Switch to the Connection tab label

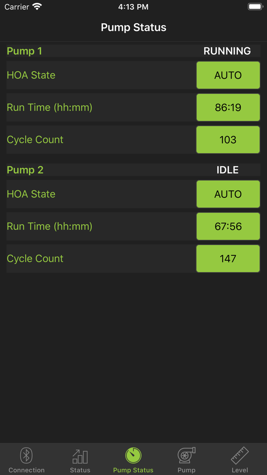[26, 470]
